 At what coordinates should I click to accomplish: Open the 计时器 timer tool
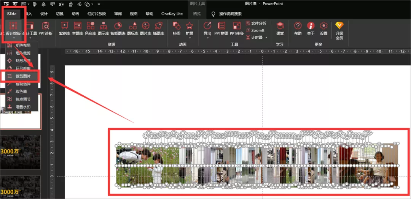(254, 37)
